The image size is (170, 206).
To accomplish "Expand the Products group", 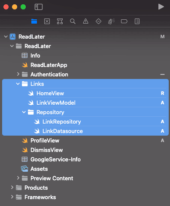I will pos(12,188).
